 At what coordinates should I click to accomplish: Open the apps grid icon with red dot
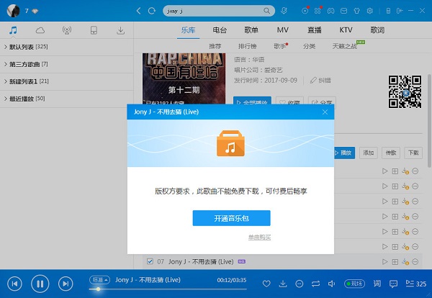318,11
